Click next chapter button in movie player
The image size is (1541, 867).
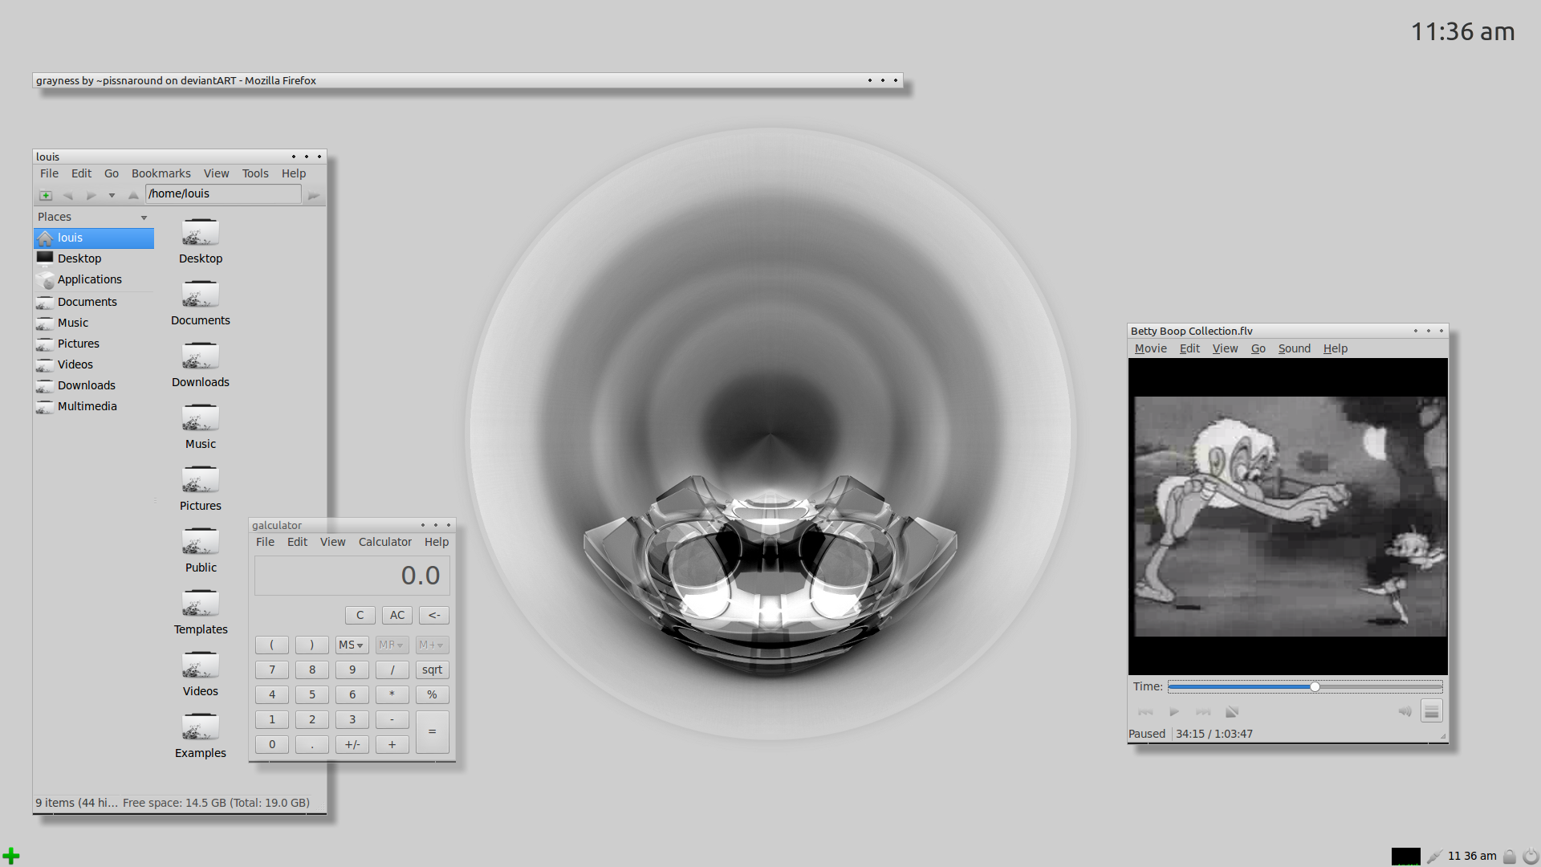[1203, 712]
